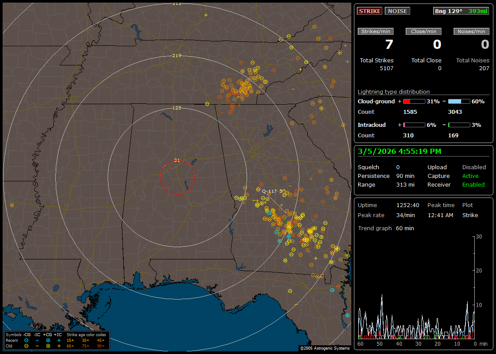
Task: Toggle the STRIKE indicator button
Action: click(370, 11)
